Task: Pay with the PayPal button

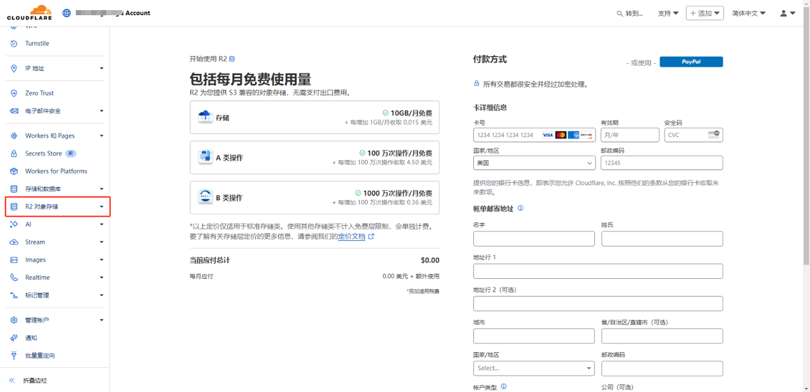Action: coord(691,62)
